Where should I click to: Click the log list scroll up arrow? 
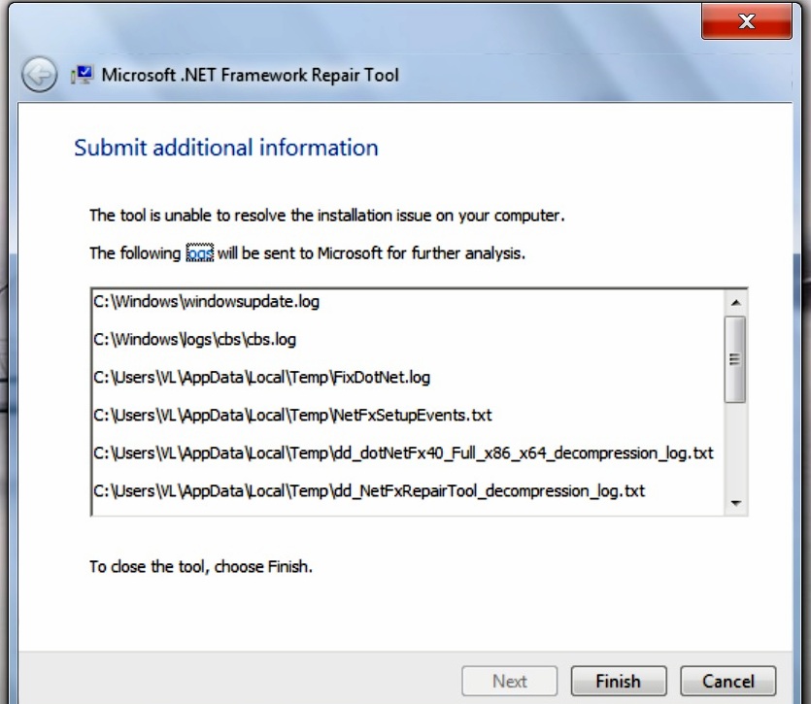click(736, 303)
